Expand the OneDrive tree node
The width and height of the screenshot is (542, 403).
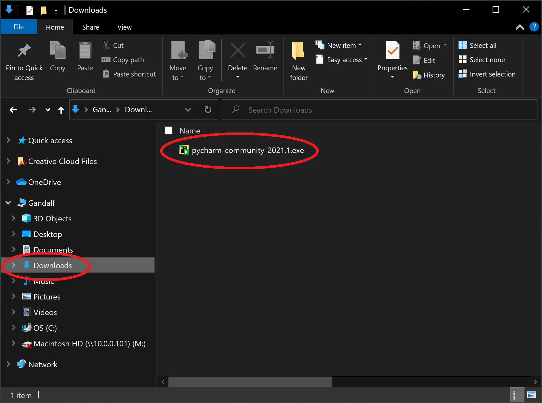(x=8, y=182)
